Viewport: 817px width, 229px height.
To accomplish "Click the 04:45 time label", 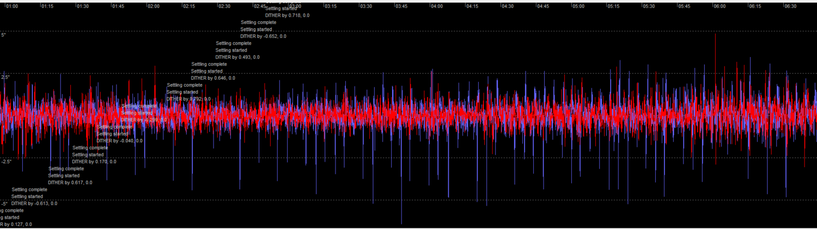I will point(543,7).
